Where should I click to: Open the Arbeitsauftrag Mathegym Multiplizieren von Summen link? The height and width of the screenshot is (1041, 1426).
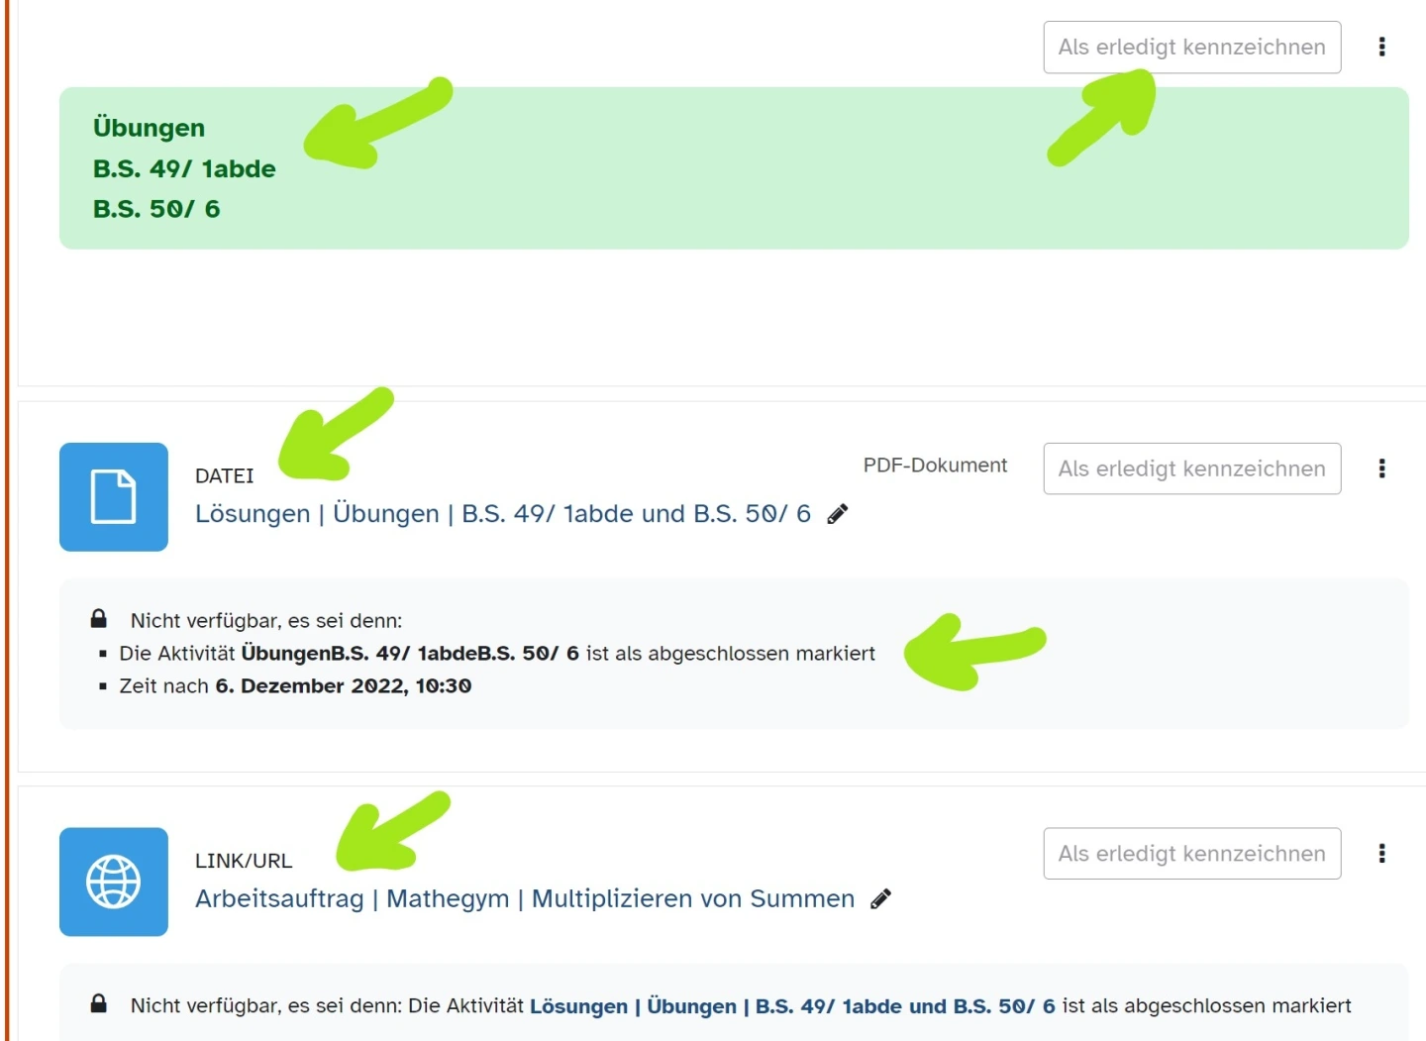point(524,899)
